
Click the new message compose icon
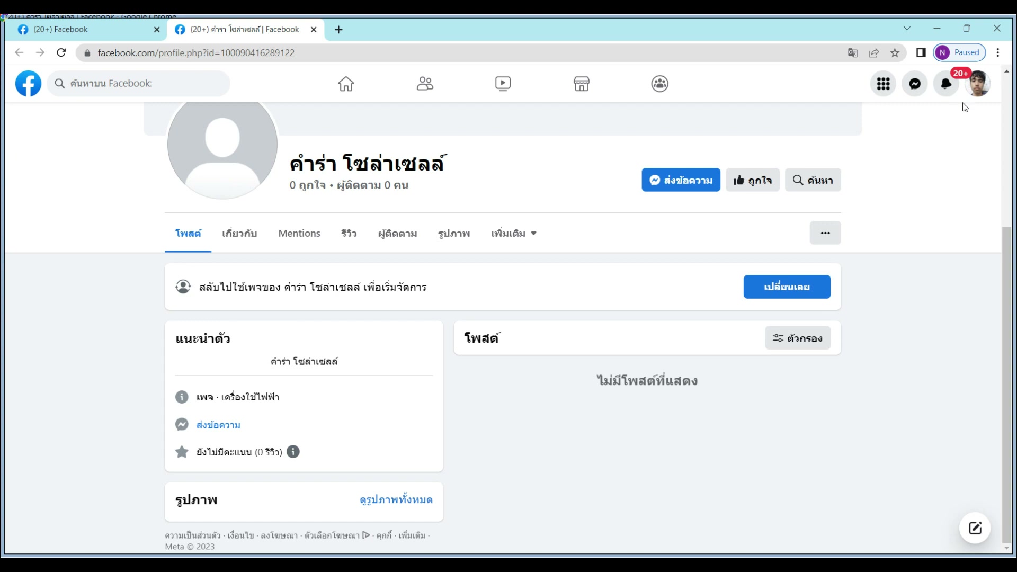pos(975,528)
